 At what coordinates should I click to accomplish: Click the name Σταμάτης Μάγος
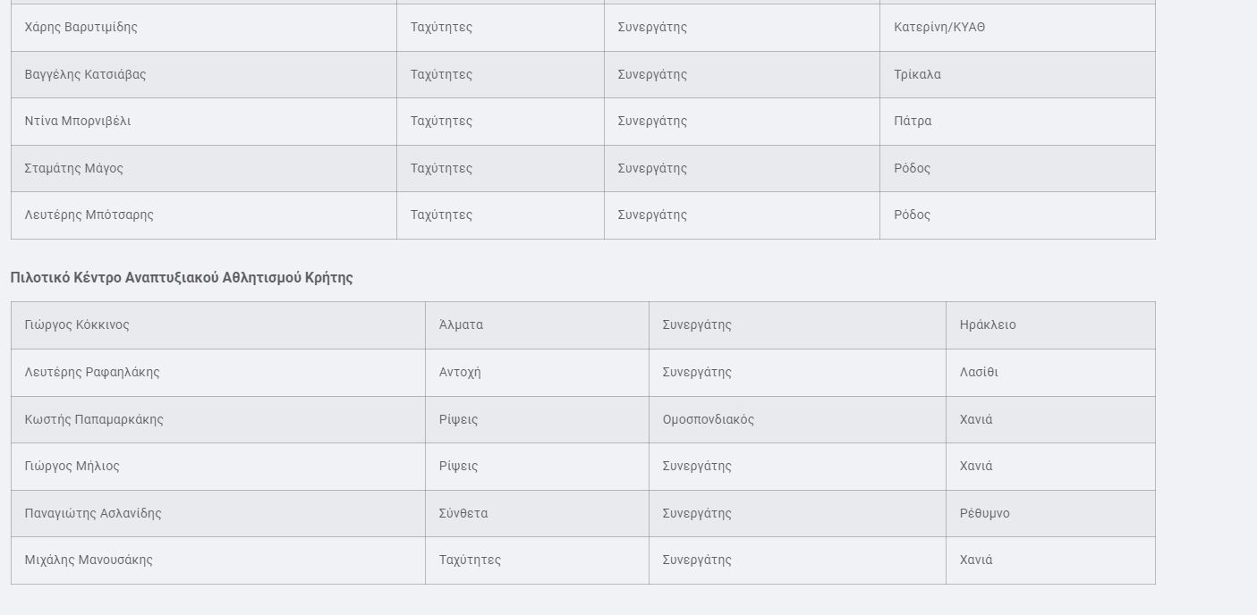point(74,169)
